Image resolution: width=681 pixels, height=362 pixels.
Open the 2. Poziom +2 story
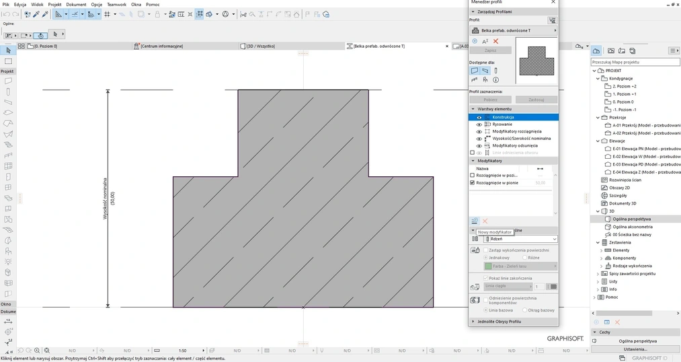point(624,87)
